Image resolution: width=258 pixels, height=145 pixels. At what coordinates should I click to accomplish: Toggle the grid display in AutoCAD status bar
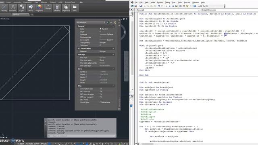click(x=49, y=144)
